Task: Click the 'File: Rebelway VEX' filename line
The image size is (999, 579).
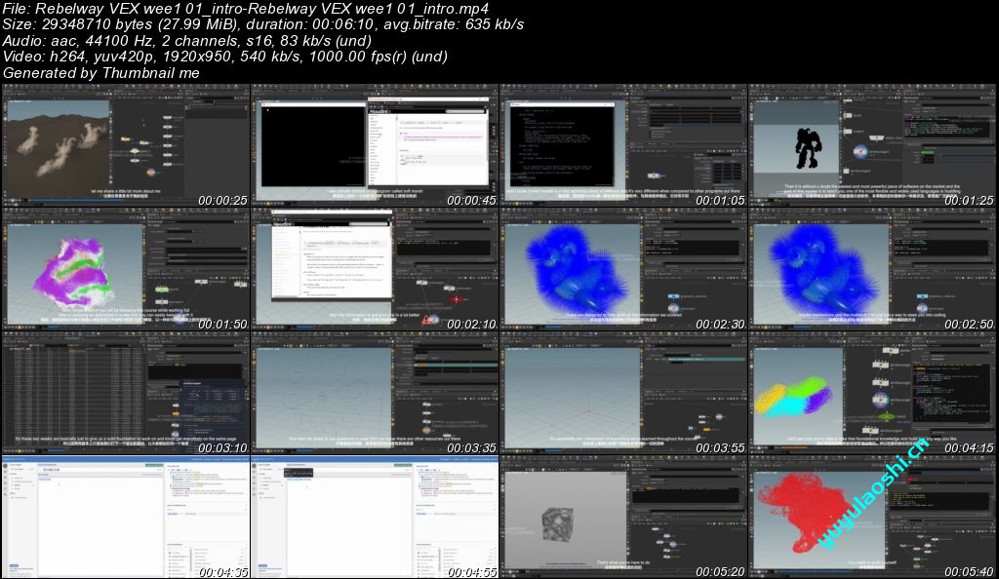Action: tap(246, 8)
